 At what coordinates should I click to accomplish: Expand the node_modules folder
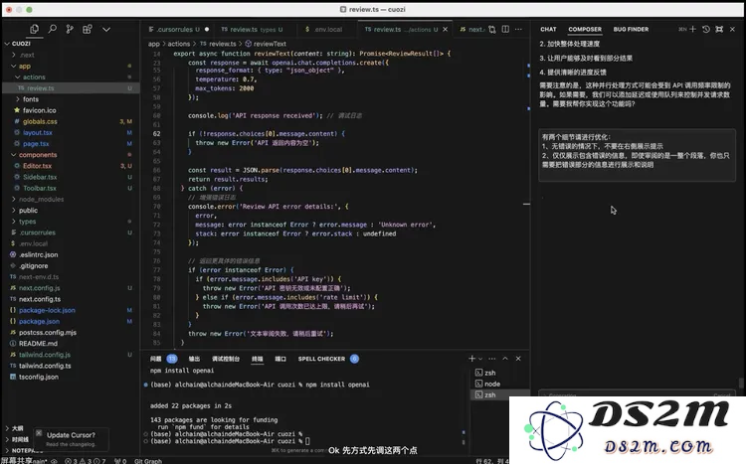[41, 199]
